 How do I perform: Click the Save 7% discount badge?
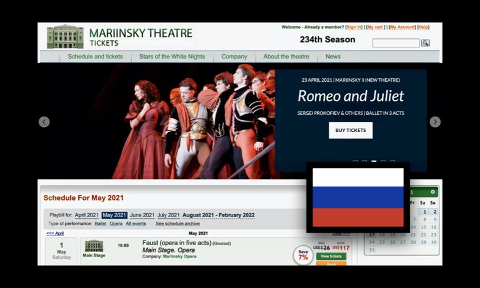(303, 255)
